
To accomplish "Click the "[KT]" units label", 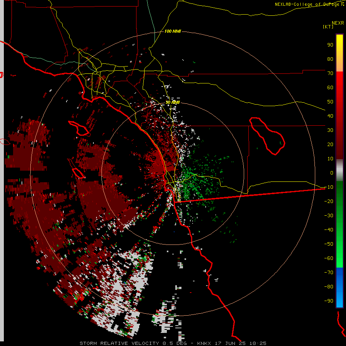I will point(328,27).
